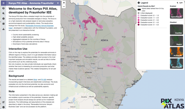185x109 pixels.
Task: Disable the Hybrid Results layer thumbnail
Action: 176,13
